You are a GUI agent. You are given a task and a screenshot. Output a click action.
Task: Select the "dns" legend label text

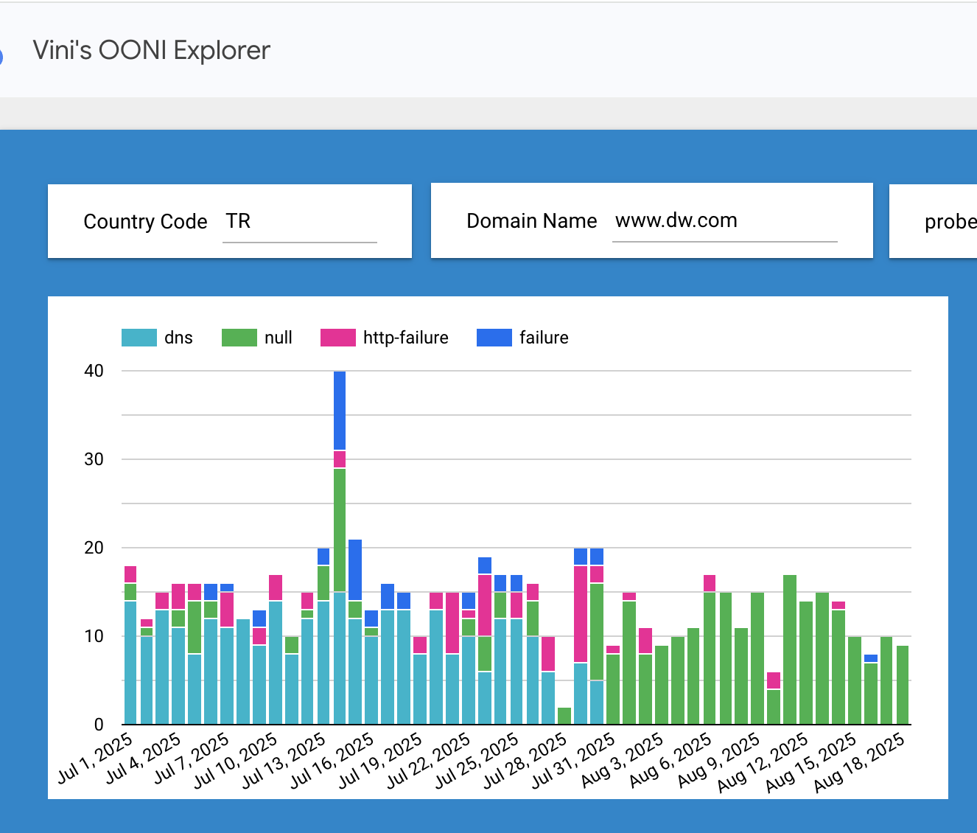[x=178, y=338]
